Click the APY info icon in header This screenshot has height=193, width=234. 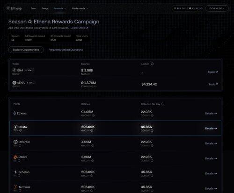202,8
